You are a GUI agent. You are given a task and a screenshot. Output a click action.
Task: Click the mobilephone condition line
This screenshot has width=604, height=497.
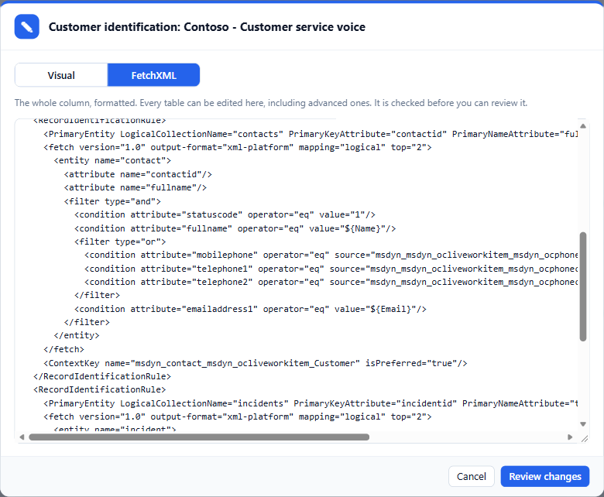331,255
